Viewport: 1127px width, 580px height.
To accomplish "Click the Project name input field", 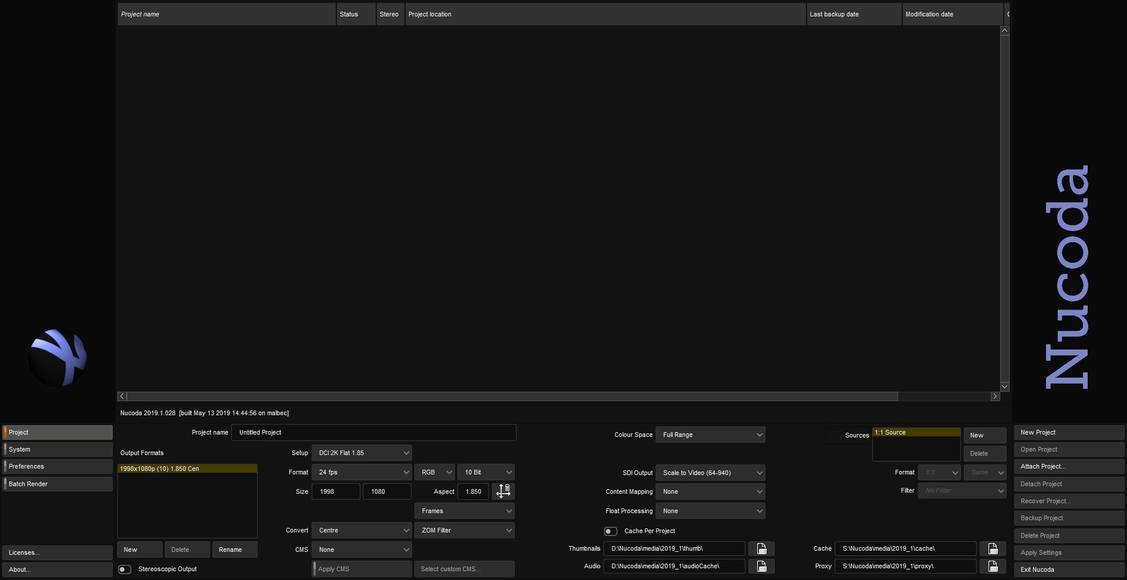I will [374, 432].
